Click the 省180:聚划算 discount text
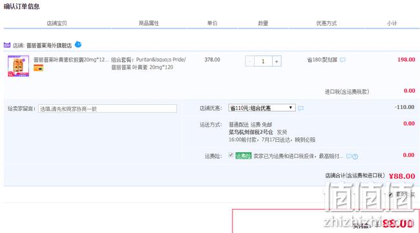 (322, 60)
